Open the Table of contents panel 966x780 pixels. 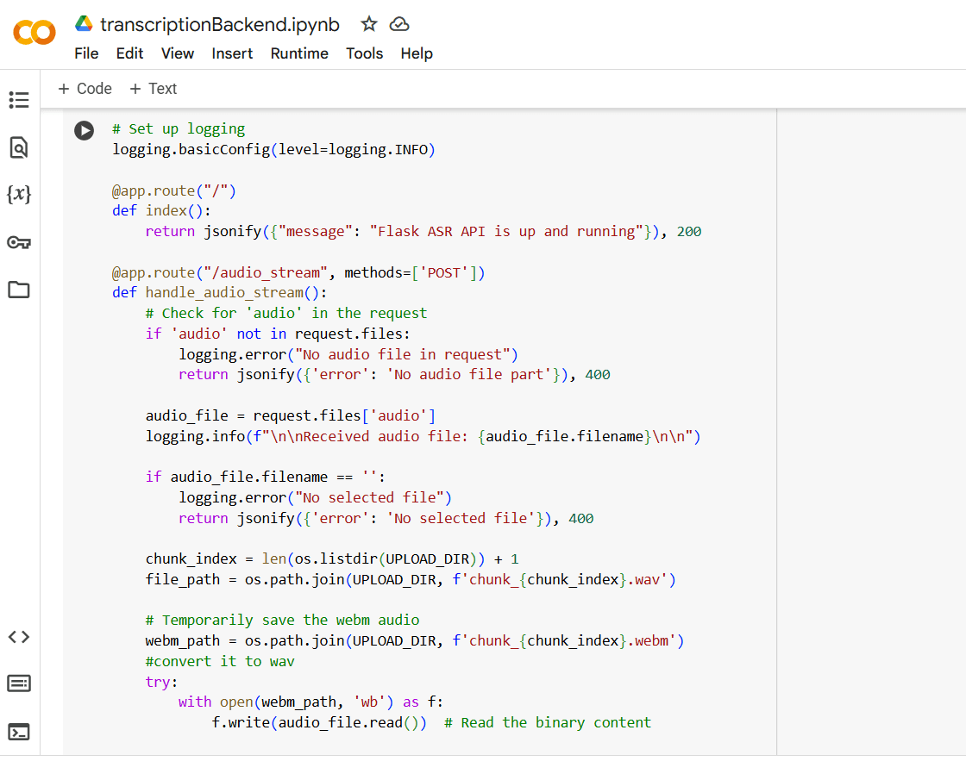[19, 100]
